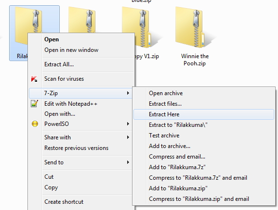Choose Compress to "Rilakkuma.zip" and email
Viewport: 278px width, 210px height.
[x=204, y=199]
